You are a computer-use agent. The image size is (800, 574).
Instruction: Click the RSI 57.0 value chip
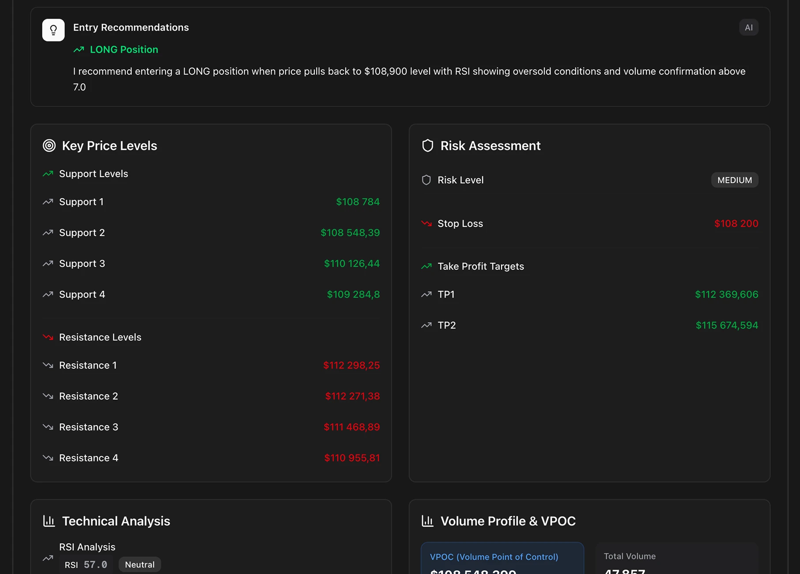pos(86,565)
